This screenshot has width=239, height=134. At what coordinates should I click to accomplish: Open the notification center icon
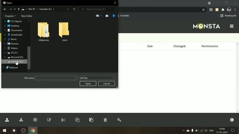[x=233, y=131]
